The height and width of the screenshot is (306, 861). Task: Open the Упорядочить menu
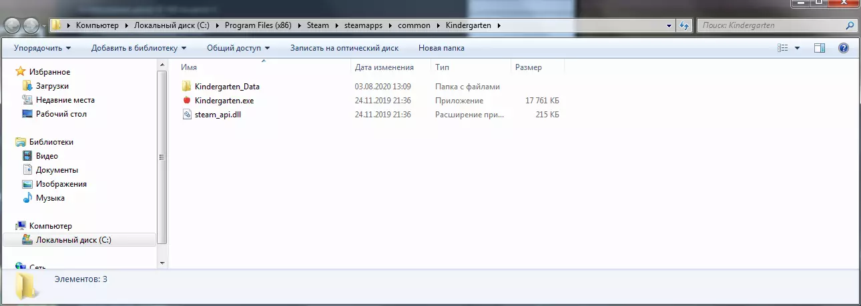click(x=42, y=48)
